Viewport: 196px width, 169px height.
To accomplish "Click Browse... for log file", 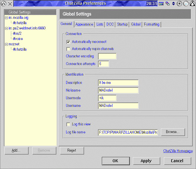I will tap(173, 132).
